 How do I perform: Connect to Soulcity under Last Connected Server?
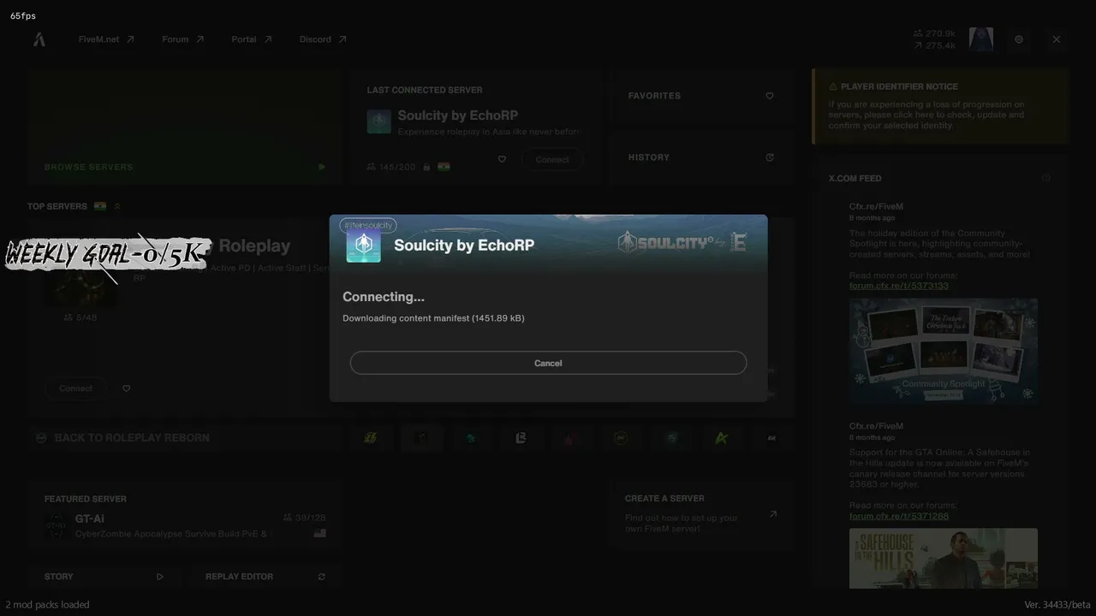point(552,159)
